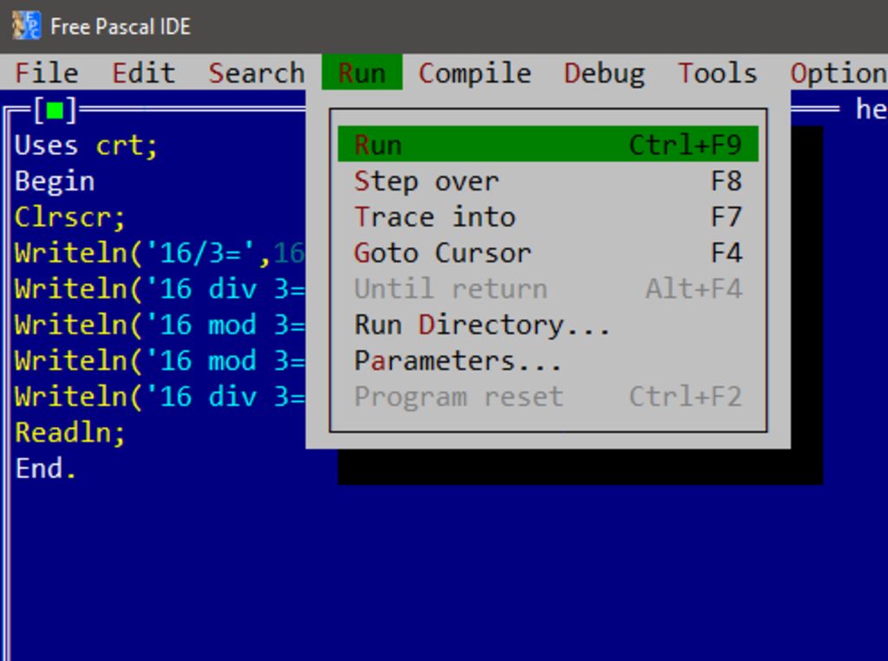This screenshot has height=661, width=888.
Task: Open the Compile menu
Action: (474, 73)
